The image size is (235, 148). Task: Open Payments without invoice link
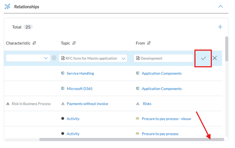pyautogui.click(x=87, y=104)
